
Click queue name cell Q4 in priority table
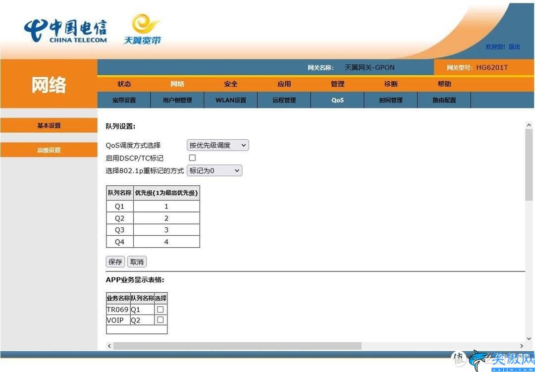coord(119,242)
